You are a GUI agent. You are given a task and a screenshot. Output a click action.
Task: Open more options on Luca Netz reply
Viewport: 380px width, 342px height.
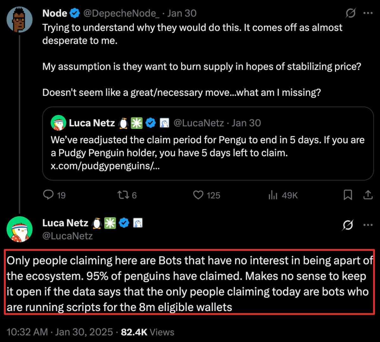[x=368, y=225]
